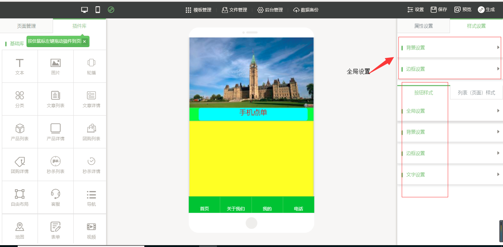Select the 文本 text plugin
Image resolution: width=503 pixels, height=247 pixels.
tap(20, 67)
